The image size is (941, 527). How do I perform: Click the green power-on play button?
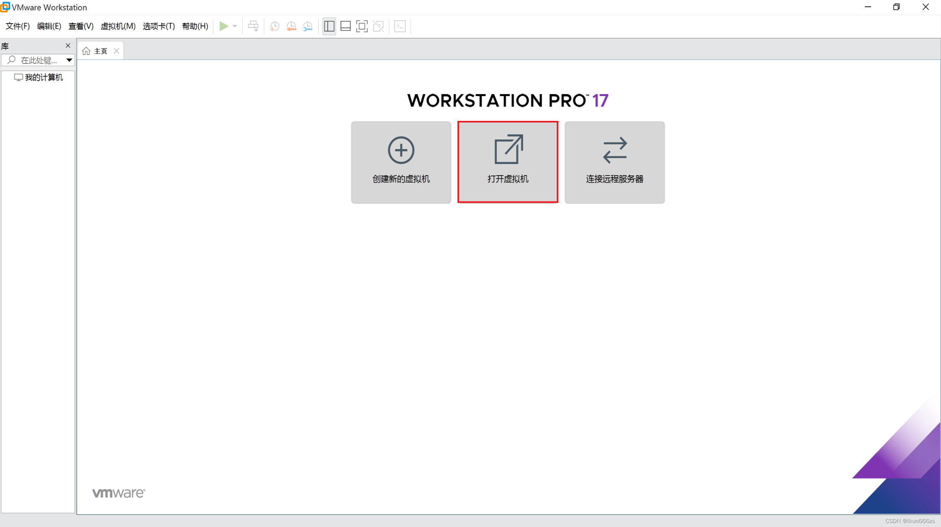[224, 26]
